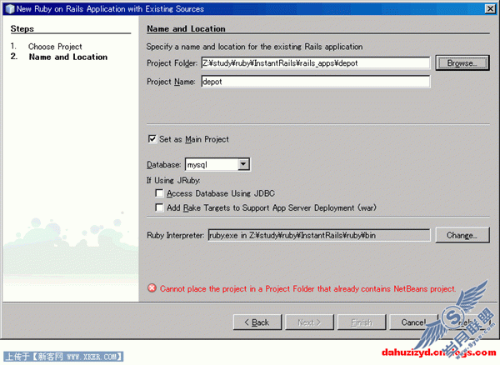Click the Ruby Interpreter path field
The height and width of the screenshot is (365, 500).
tap(319, 235)
